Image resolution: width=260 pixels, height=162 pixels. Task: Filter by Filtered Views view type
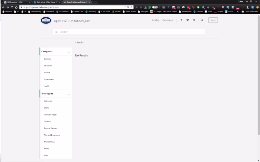(x=49, y=142)
